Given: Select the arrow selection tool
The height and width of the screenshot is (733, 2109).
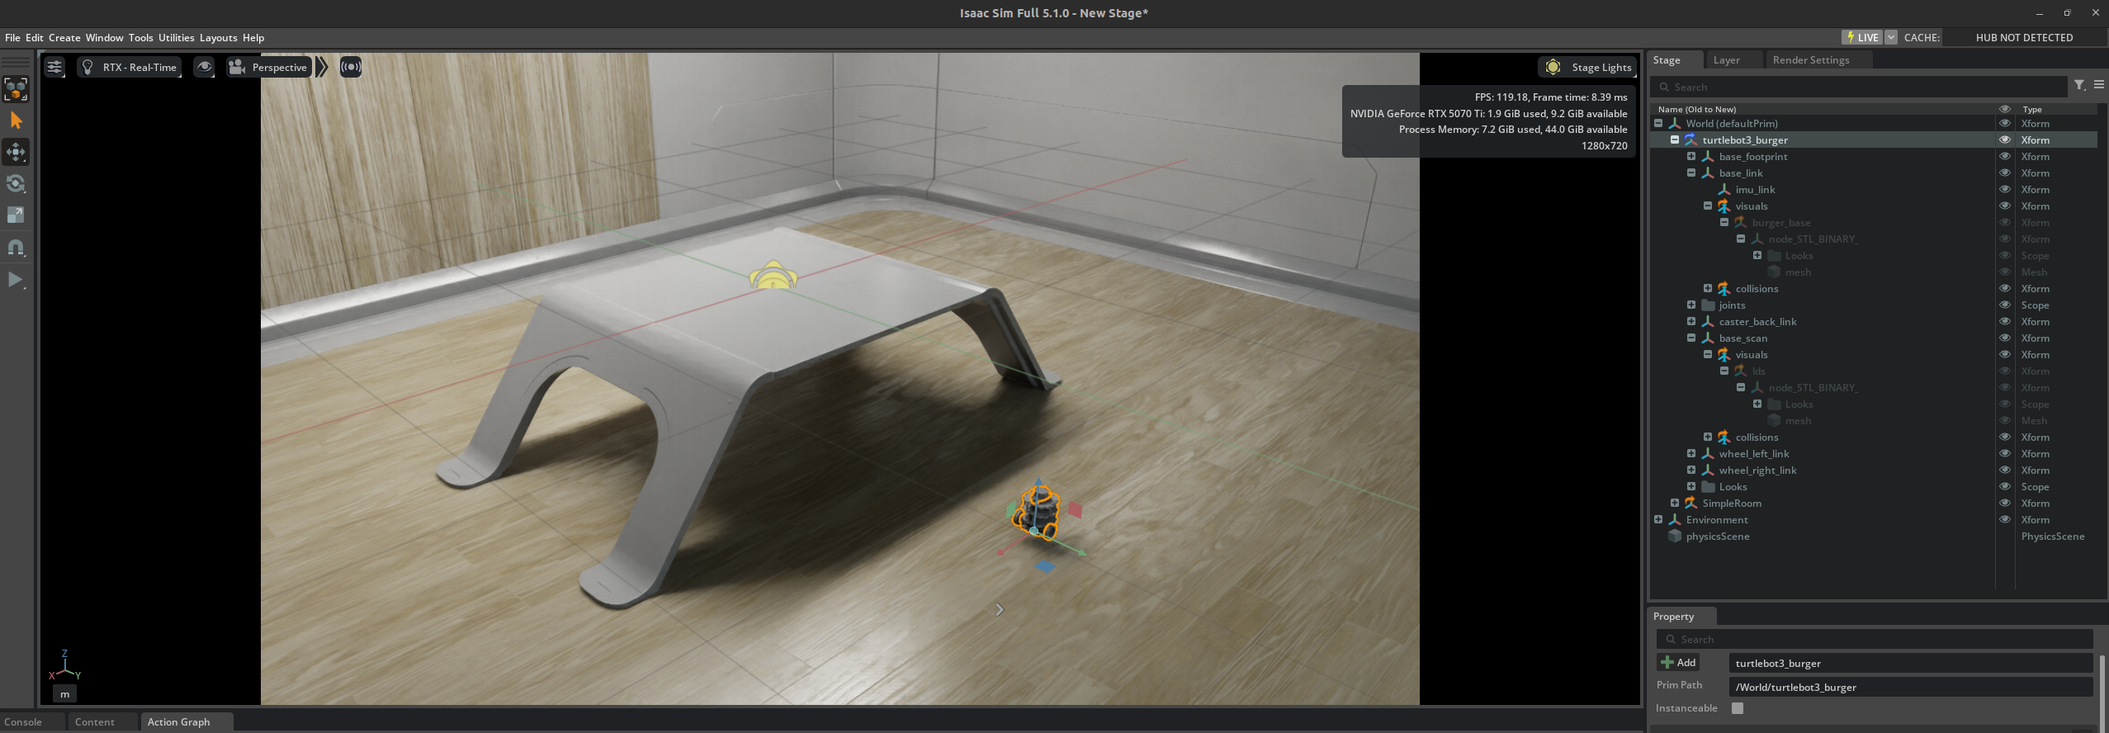Looking at the screenshot, I should pyautogui.click(x=16, y=121).
